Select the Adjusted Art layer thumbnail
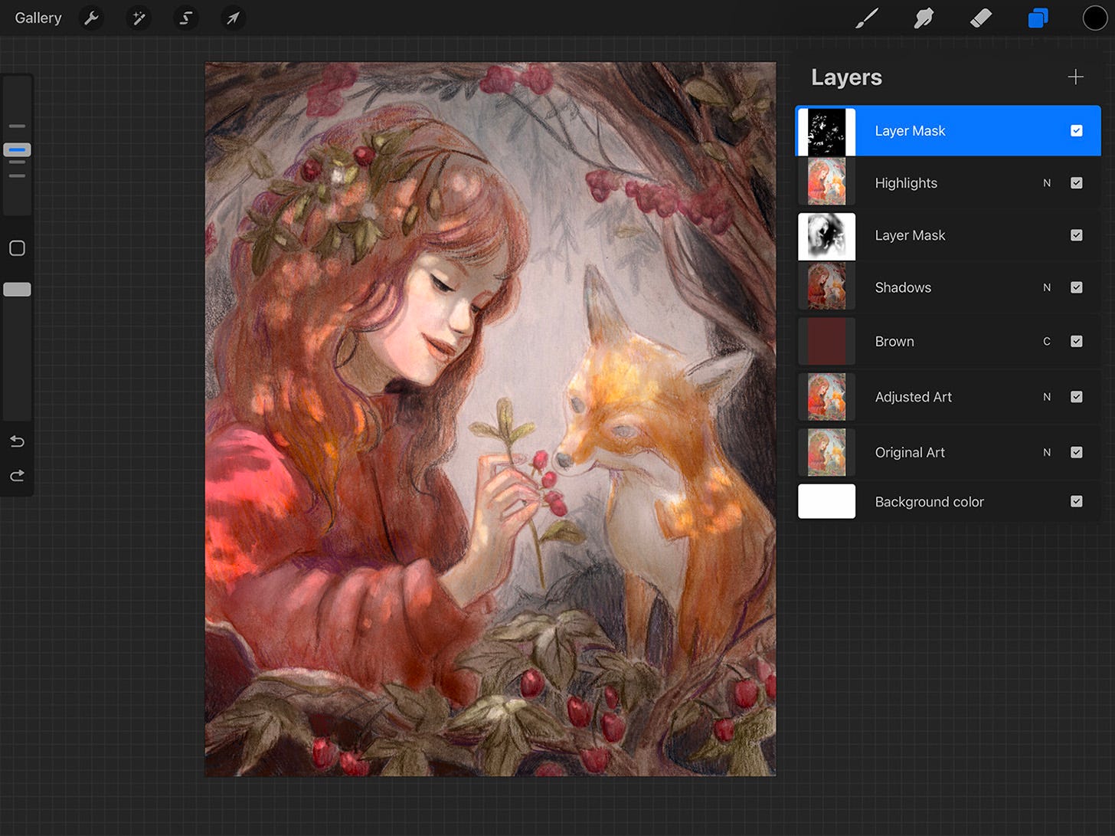 click(826, 397)
